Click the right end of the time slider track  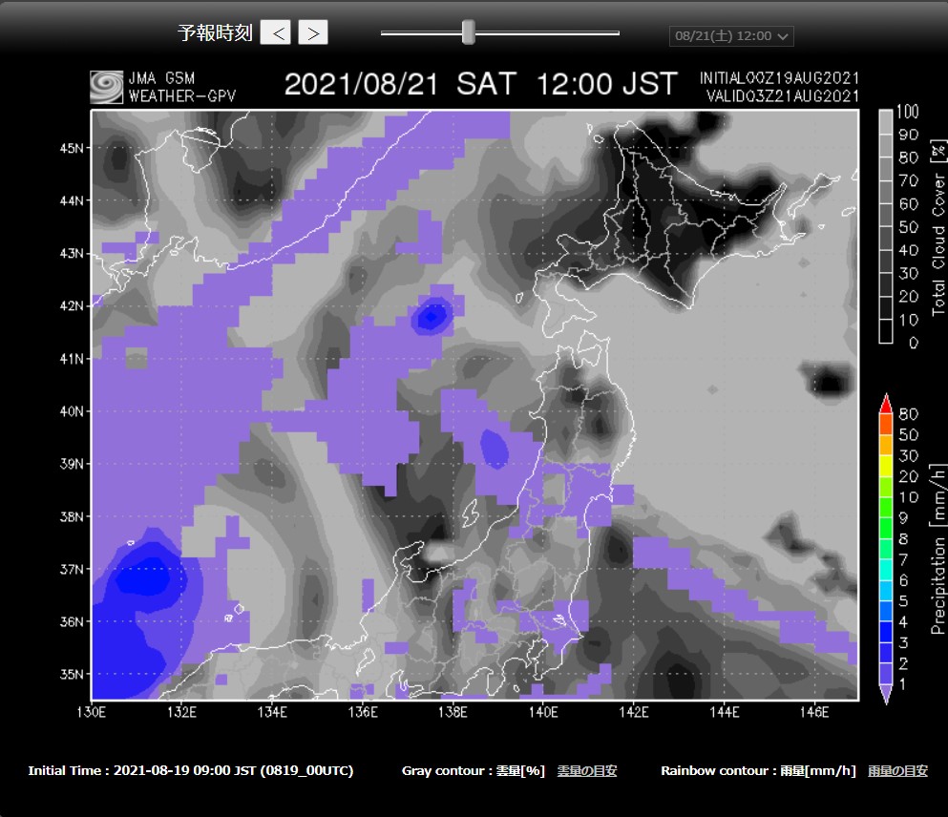[616, 33]
